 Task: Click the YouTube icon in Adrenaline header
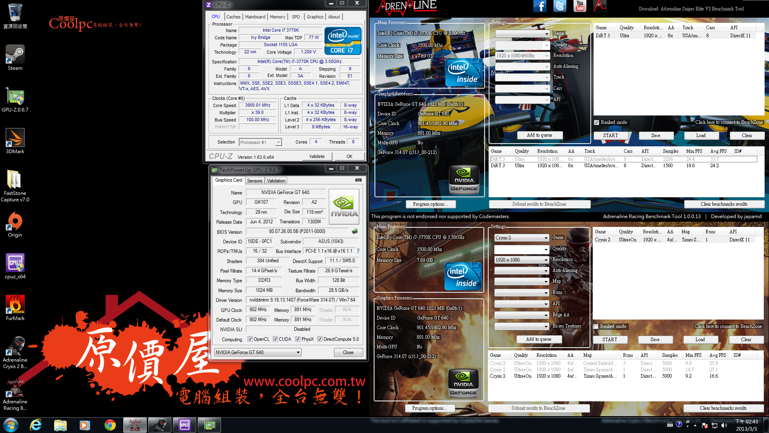[580, 6]
